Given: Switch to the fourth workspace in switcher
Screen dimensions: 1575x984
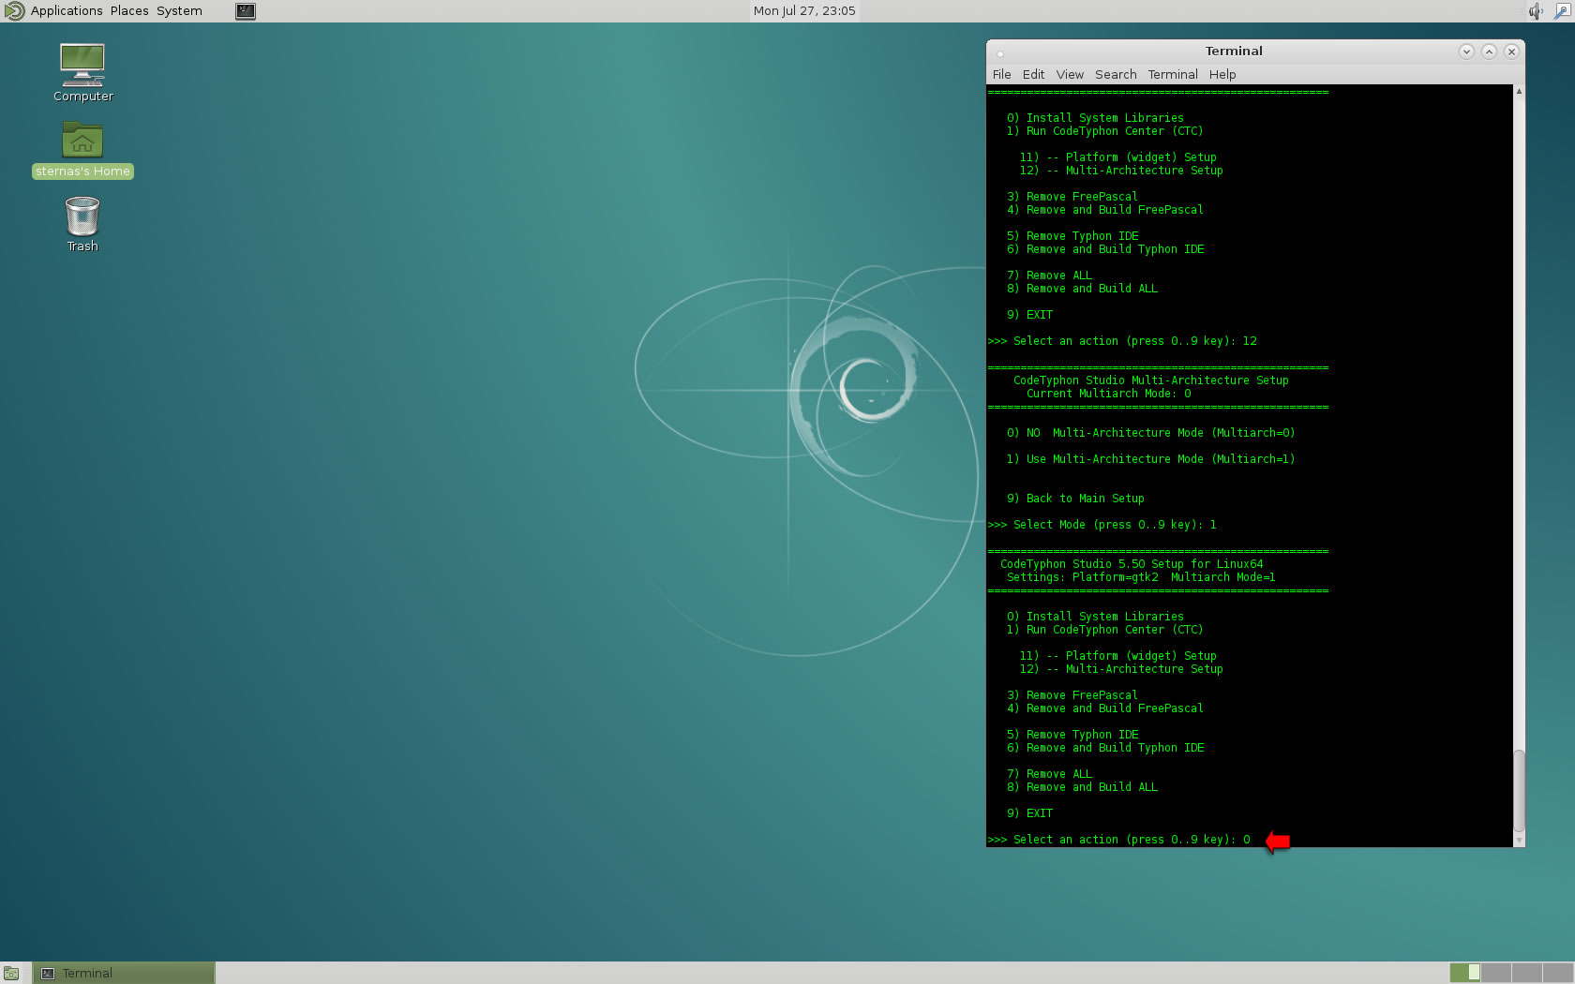Looking at the screenshot, I should (1558, 973).
